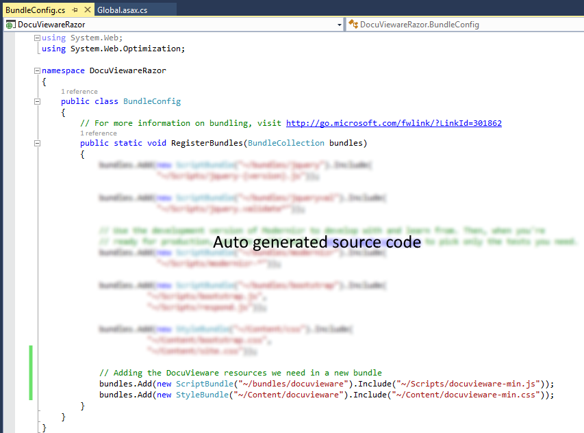This screenshot has height=433, width=584.
Task: Collapse the RegisterBundles method body
Action: pos(37,143)
